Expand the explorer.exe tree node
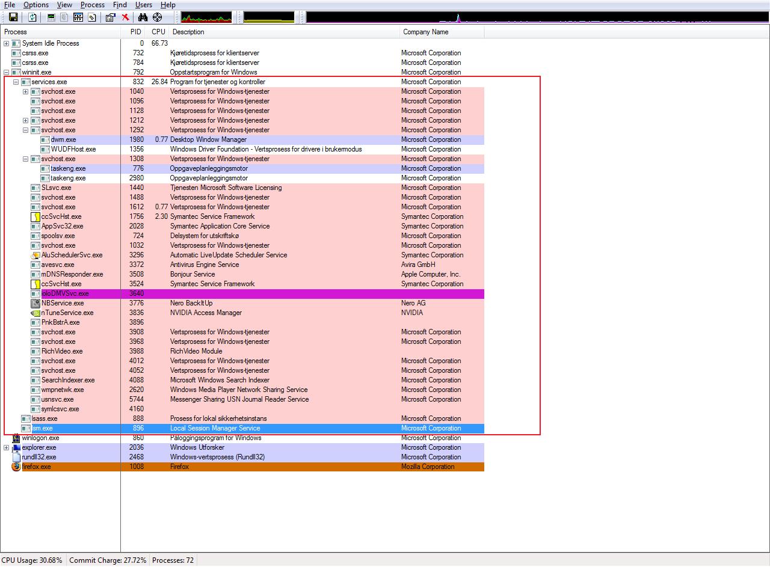This screenshot has height=567, width=770. 6,447
